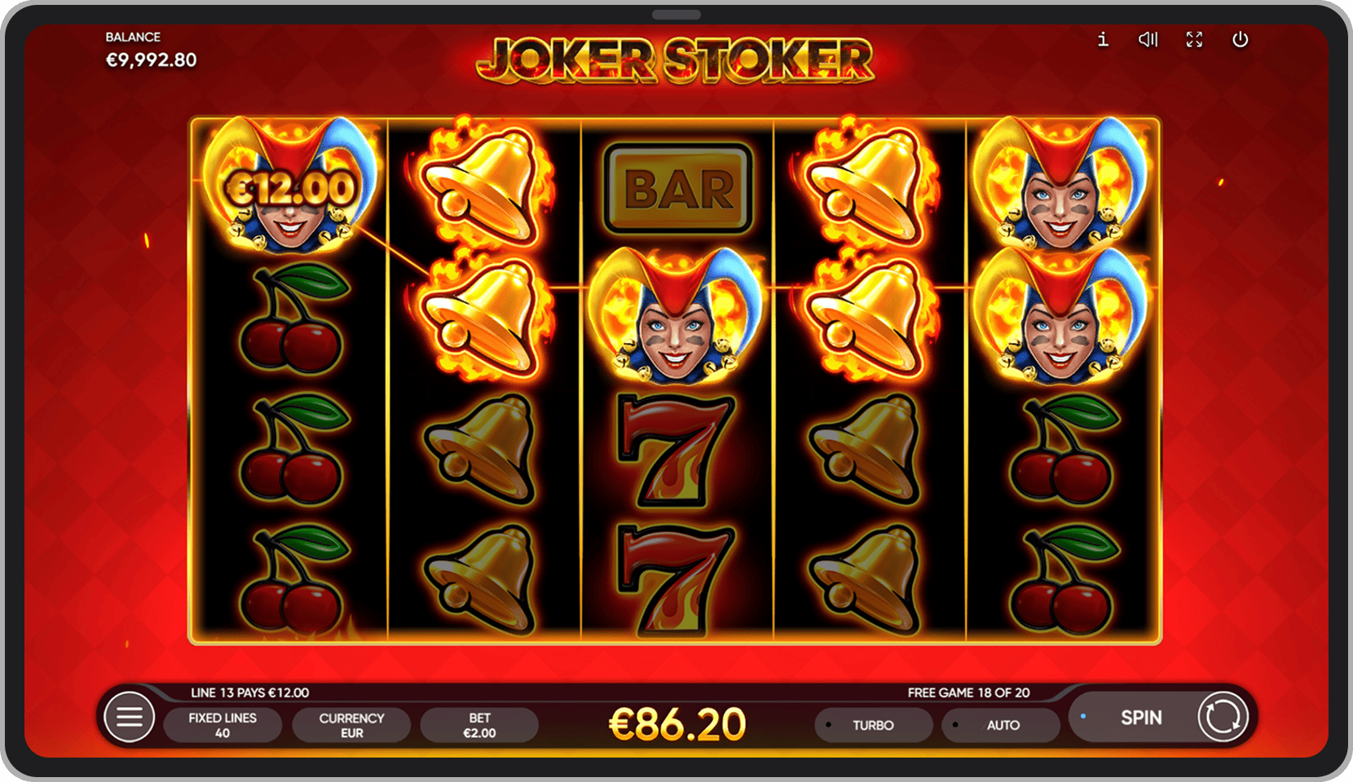
Task: Click the joker symbol showing €12.00
Action: (289, 187)
